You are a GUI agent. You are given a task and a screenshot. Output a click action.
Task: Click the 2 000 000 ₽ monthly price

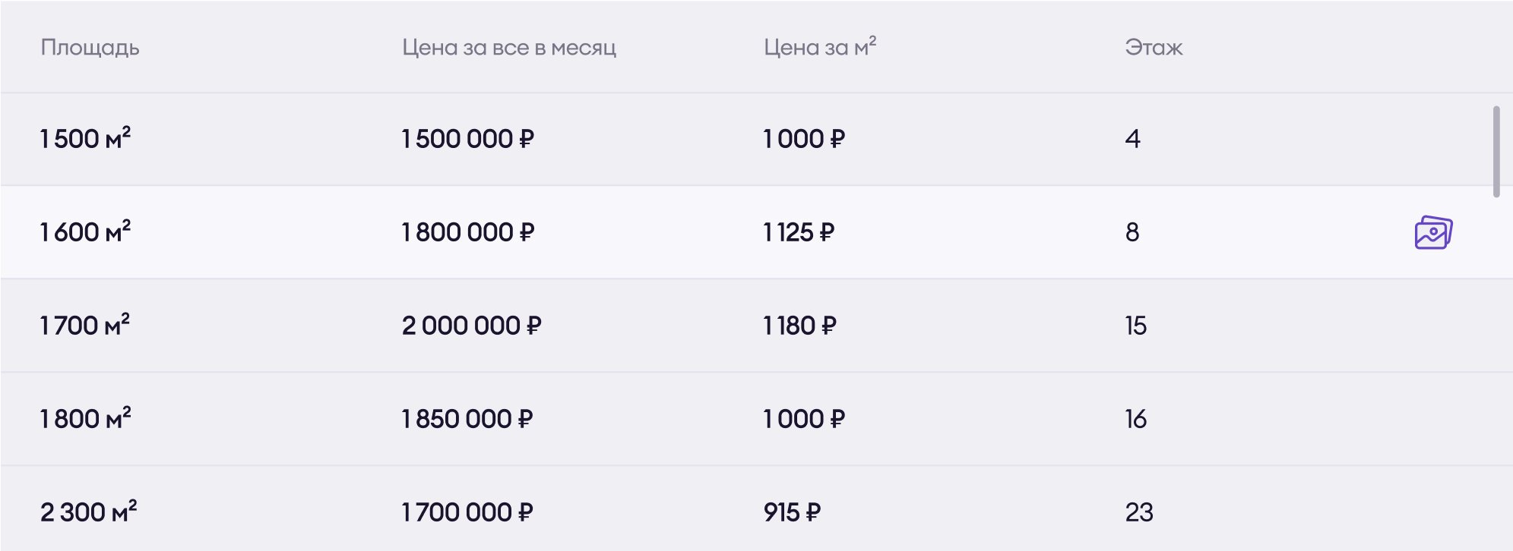[471, 326]
